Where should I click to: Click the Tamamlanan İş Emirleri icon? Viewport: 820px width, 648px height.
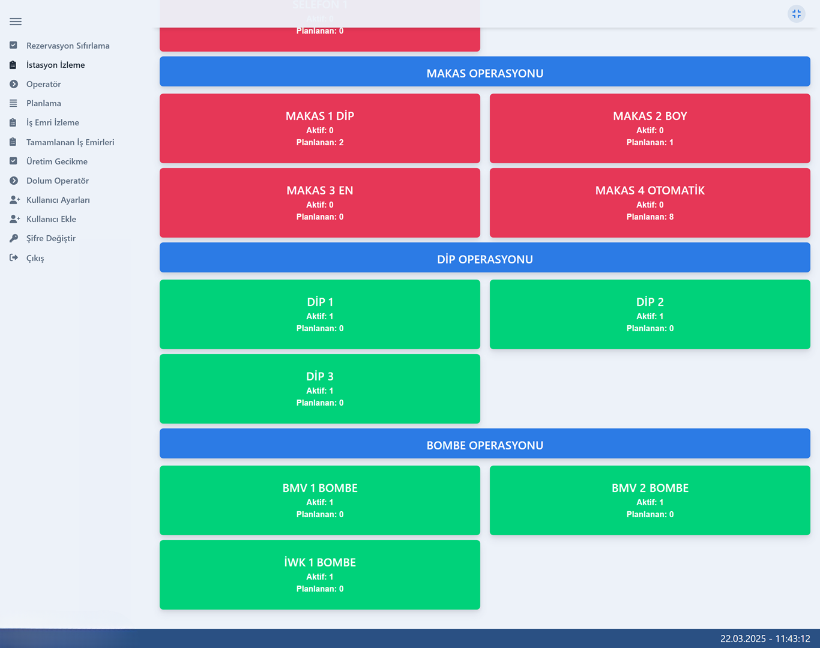(13, 142)
